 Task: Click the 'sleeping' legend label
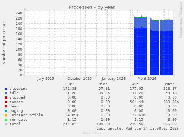point(19,89)
